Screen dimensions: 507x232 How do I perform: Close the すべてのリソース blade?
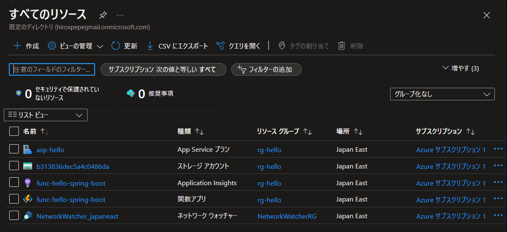point(486,15)
